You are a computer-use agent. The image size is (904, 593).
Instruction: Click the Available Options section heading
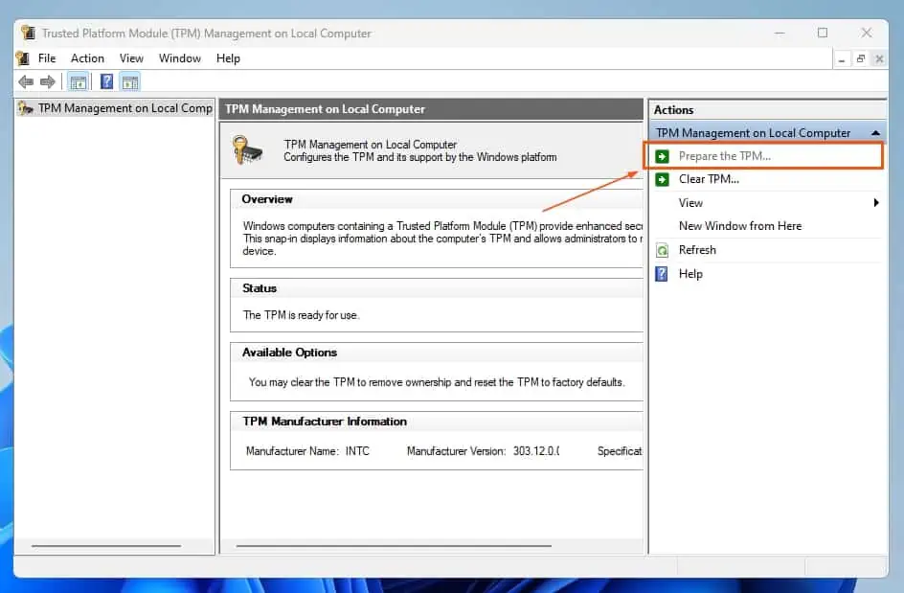[289, 353]
